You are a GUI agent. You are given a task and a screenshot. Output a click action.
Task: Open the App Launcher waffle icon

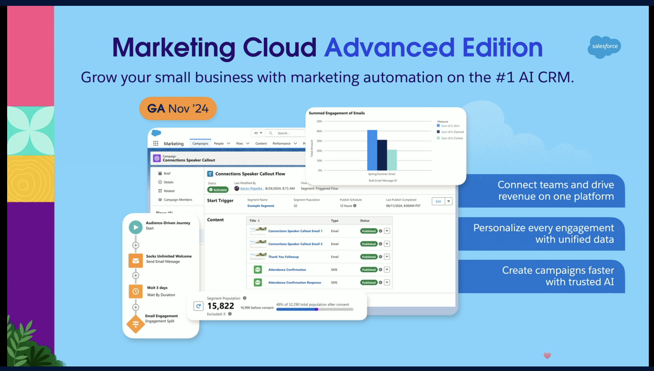(x=156, y=143)
